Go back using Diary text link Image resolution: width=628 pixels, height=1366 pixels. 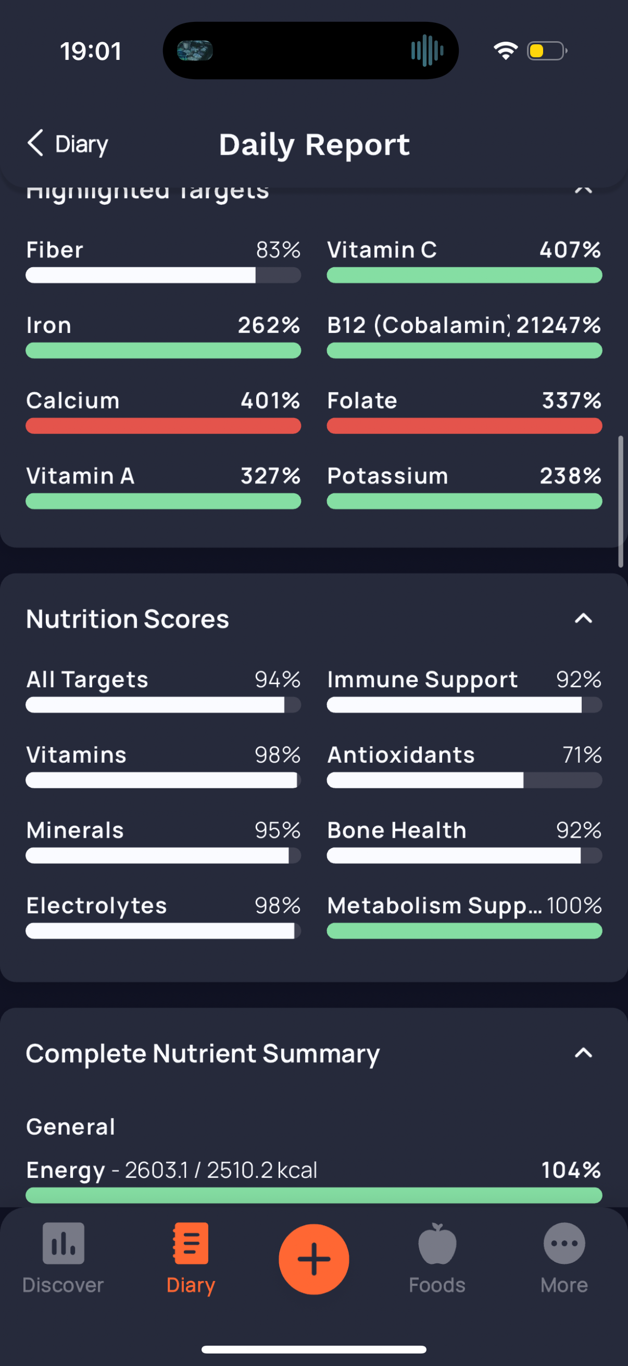coord(82,144)
